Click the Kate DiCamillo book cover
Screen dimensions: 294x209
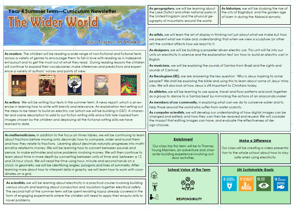coord(19,85)
